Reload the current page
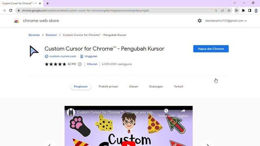The height and width of the screenshot is (146, 260). 11,11
